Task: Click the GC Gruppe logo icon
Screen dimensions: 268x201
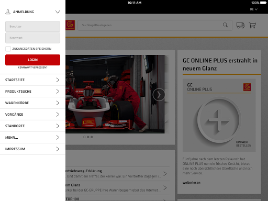Action: click(x=70, y=25)
